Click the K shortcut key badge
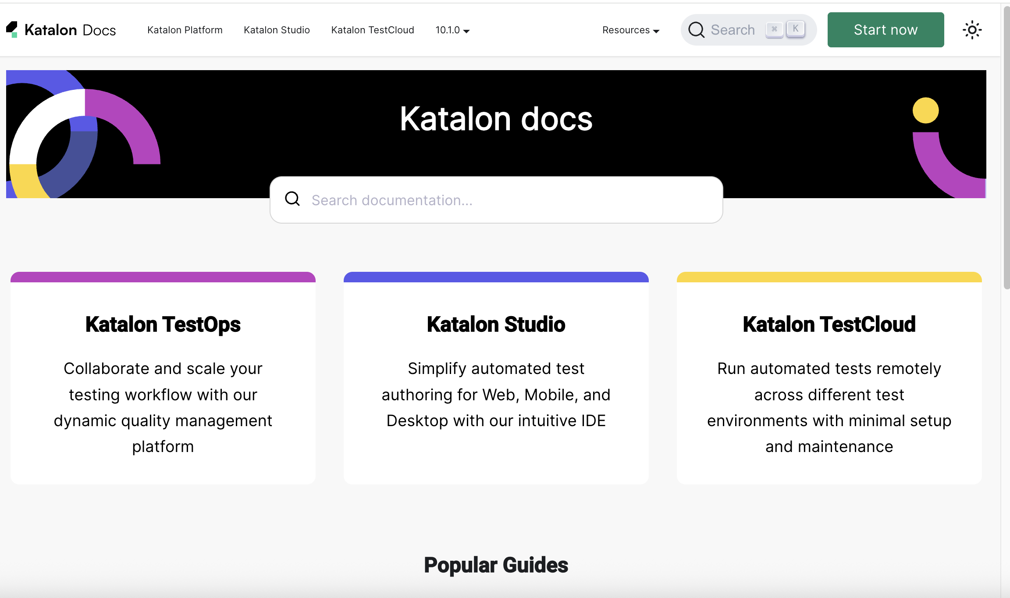The width and height of the screenshot is (1010, 598). click(x=796, y=29)
